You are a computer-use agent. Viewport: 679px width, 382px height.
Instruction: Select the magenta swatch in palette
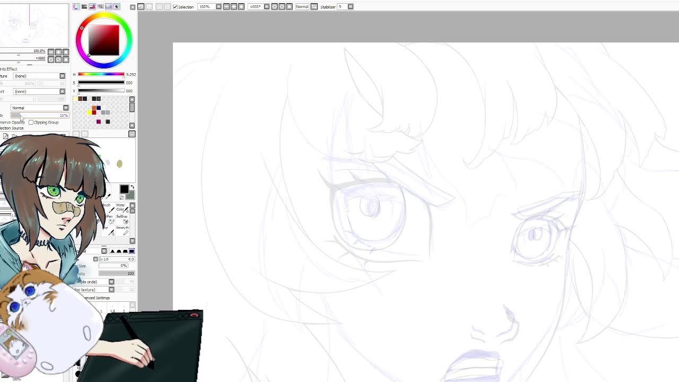[x=98, y=121]
